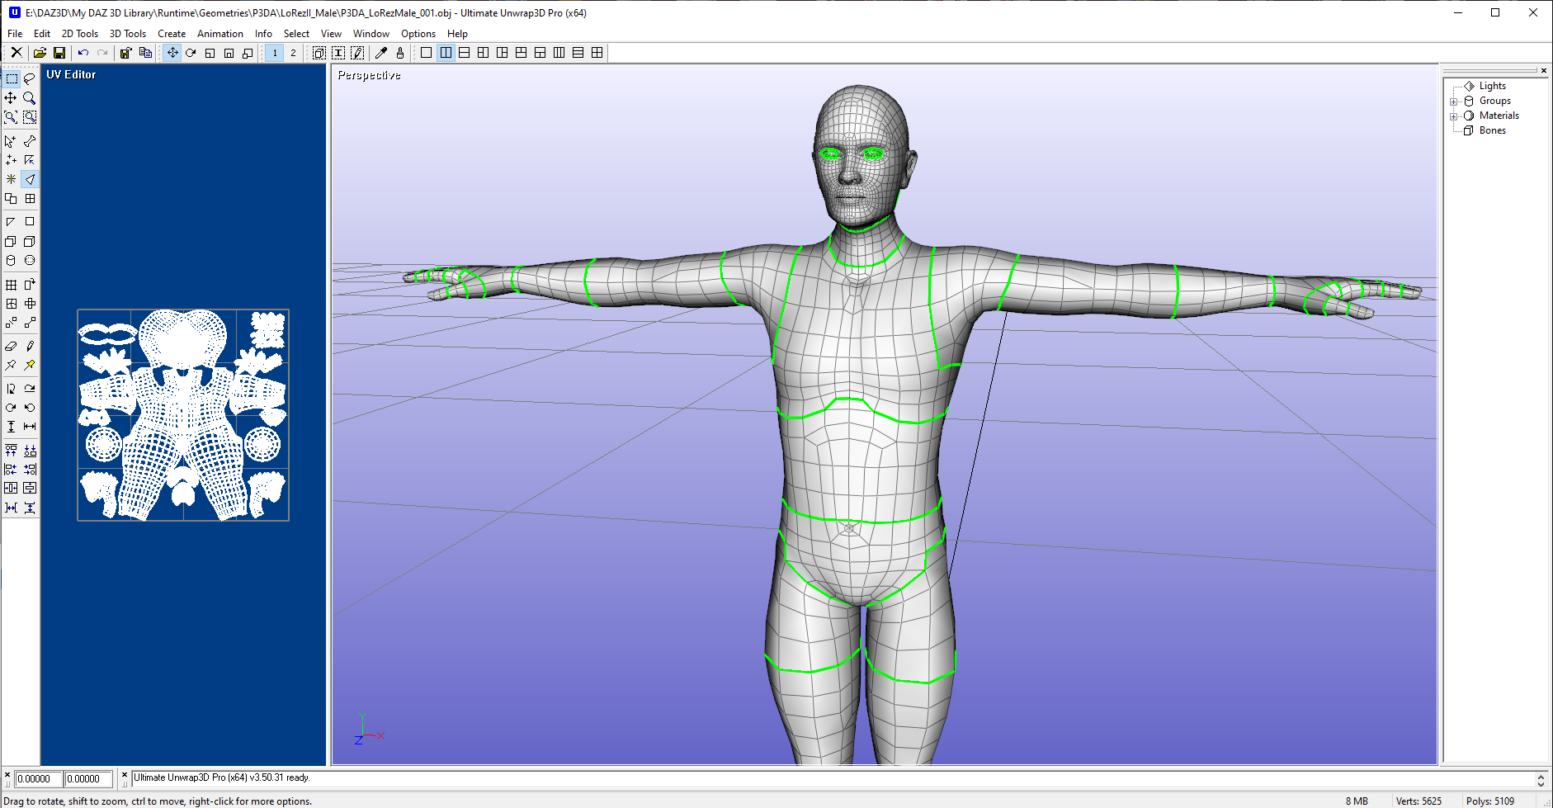Switch to the four-pane viewport layout

597,53
